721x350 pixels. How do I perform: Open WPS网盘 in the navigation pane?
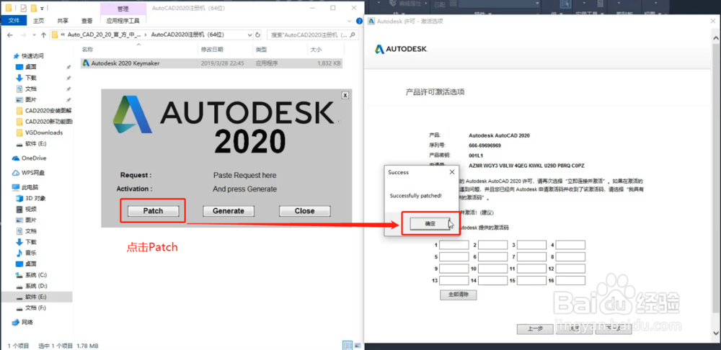pos(33,173)
